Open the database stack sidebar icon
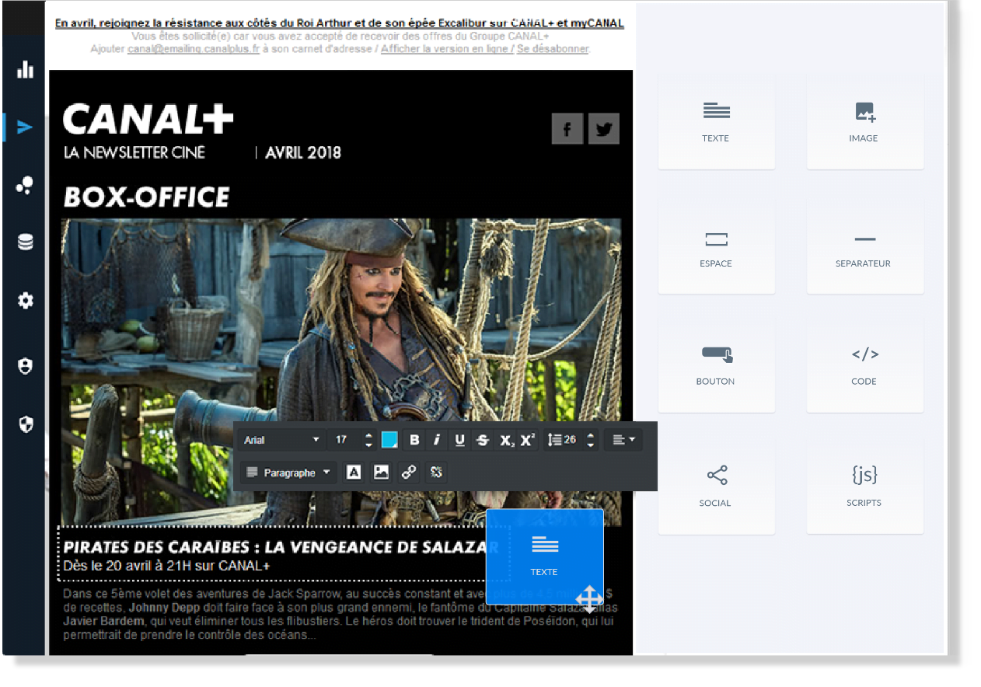The height and width of the screenshot is (687, 981). click(x=26, y=242)
